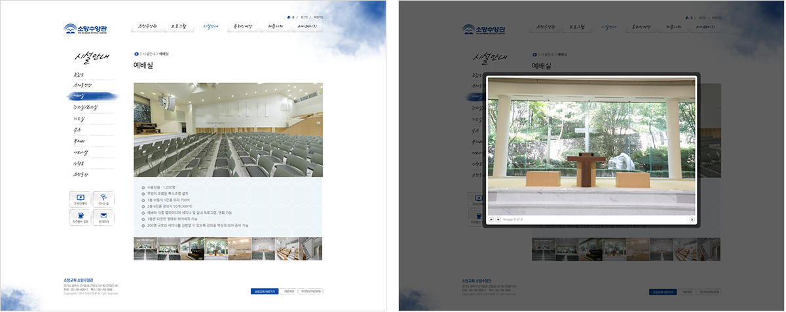This screenshot has width=786, height=312.
Task: Click the 오시는길 signpost quick icon on left page
Action: pos(103,199)
